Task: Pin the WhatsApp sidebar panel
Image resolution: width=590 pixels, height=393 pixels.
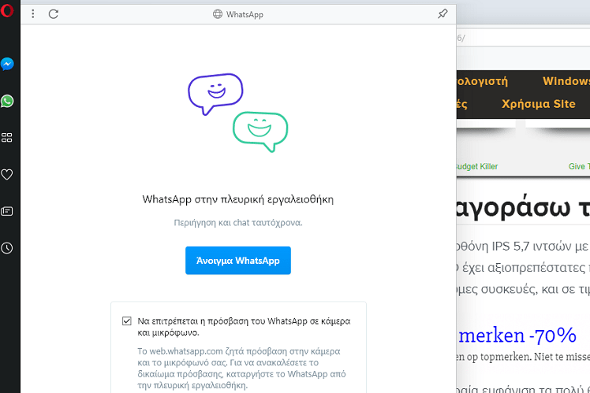Action: (x=442, y=14)
